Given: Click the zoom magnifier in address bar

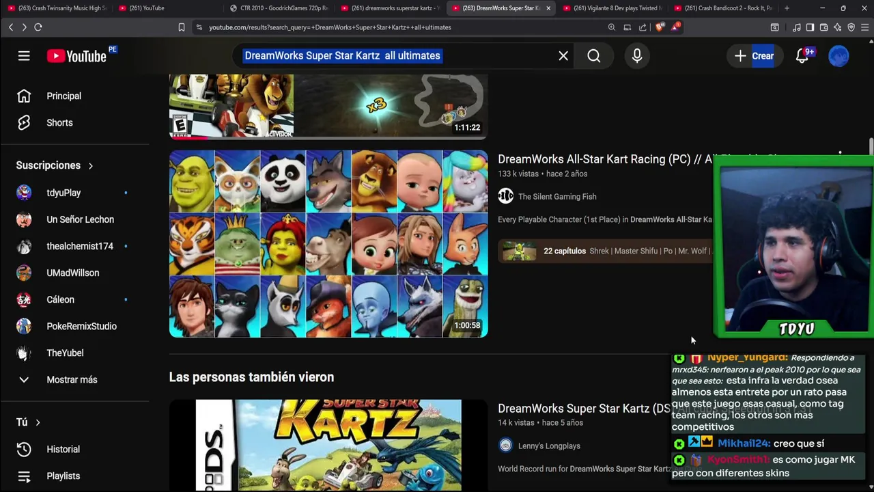Looking at the screenshot, I should [x=612, y=27].
